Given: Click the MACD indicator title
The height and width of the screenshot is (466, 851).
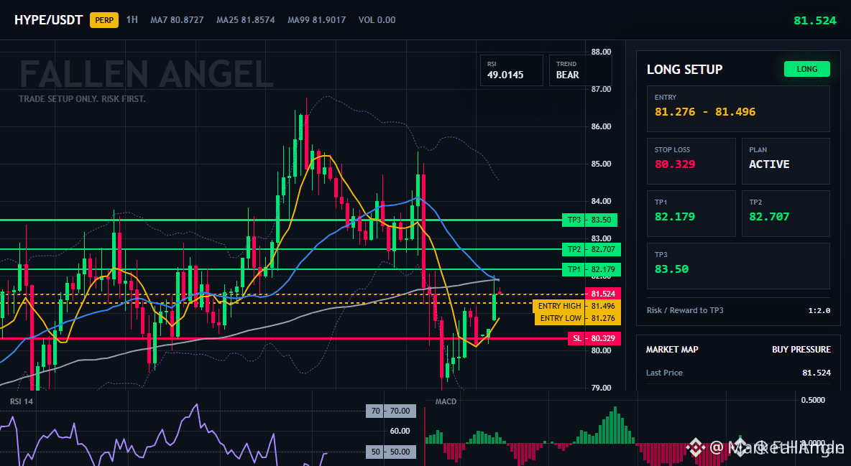Looking at the screenshot, I should coord(446,401).
